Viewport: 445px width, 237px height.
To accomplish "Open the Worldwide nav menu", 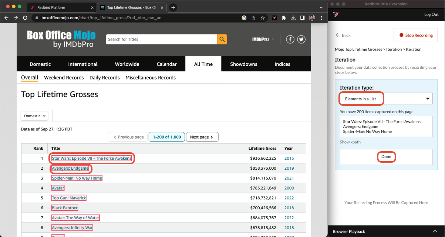I will coord(127,64).
